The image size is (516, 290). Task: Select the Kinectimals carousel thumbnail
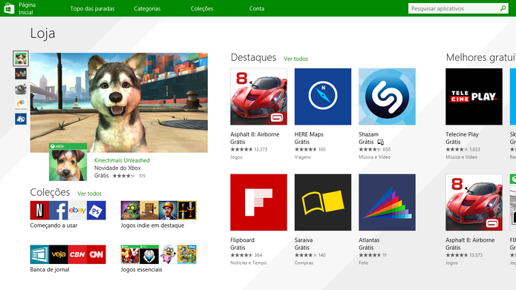(x=21, y=59)
